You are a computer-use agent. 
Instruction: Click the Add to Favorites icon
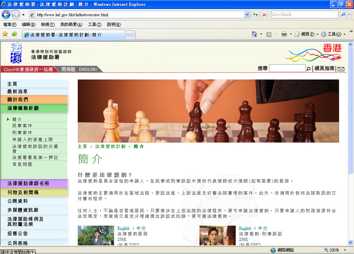pyautogui.click(x=14, y=34)
